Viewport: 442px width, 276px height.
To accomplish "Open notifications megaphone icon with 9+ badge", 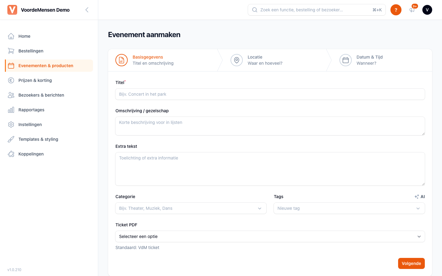I will click(x=412, y=10).
